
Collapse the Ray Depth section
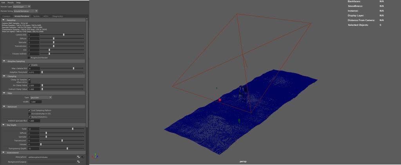4,125
